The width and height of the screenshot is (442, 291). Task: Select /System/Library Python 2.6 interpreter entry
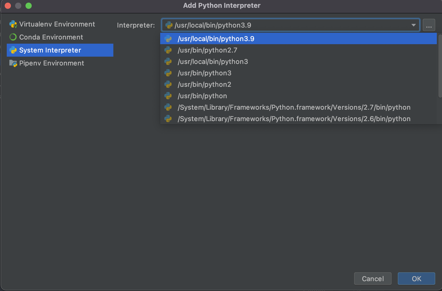pyautogui.click(x=294, y=119)
